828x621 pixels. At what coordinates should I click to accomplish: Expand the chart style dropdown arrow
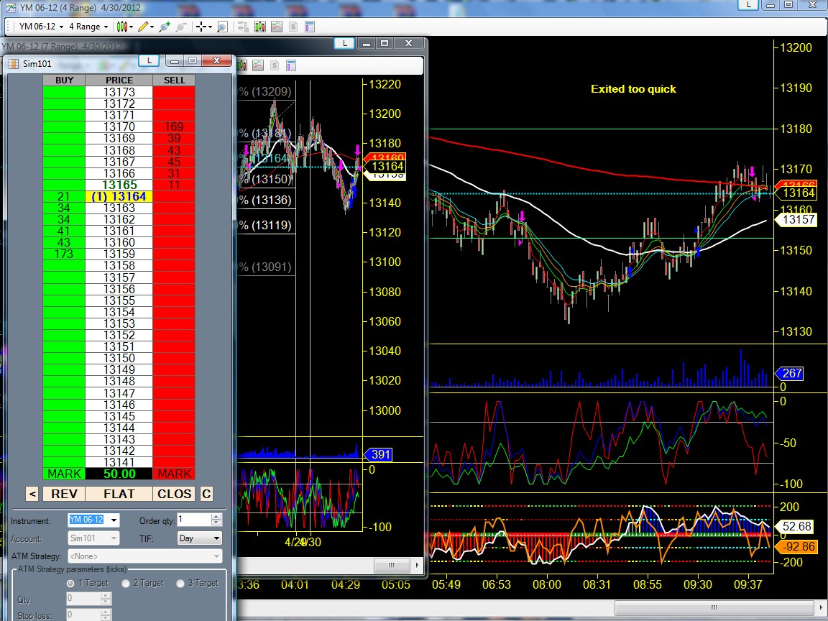tap(130, 27)
